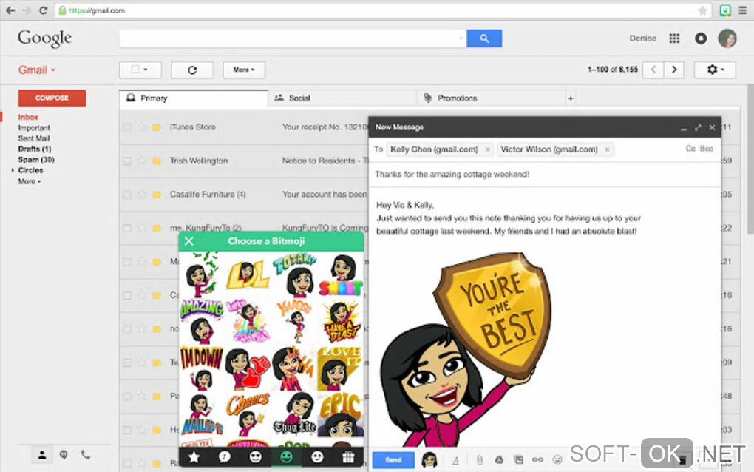
Task: Attach files with paperclip icon
Action: pos(480,460)
